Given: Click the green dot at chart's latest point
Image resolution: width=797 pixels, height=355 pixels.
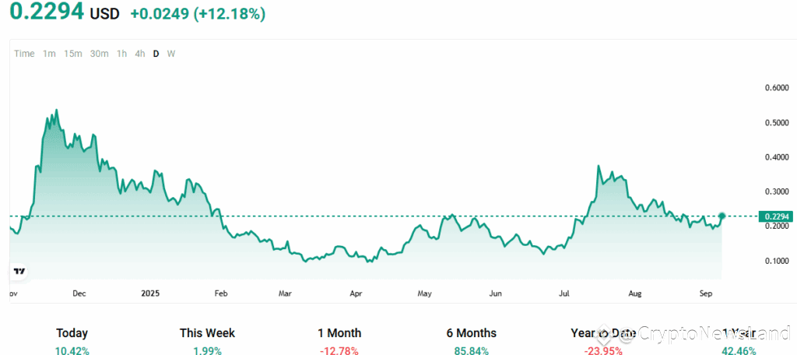Looking at the screenshot, I should pos(722,216).
